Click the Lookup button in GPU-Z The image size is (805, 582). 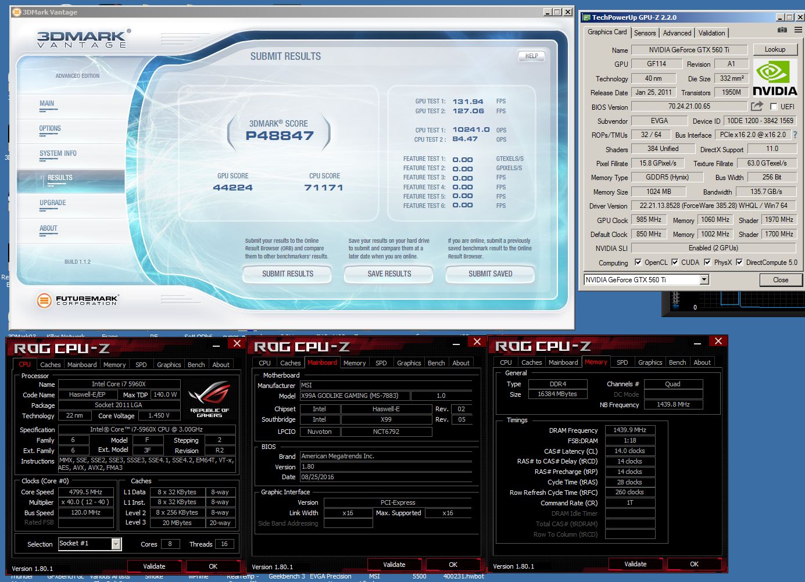click(x=775, y=49)
